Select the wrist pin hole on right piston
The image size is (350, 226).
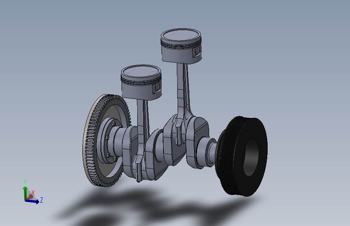coord(197,50)
